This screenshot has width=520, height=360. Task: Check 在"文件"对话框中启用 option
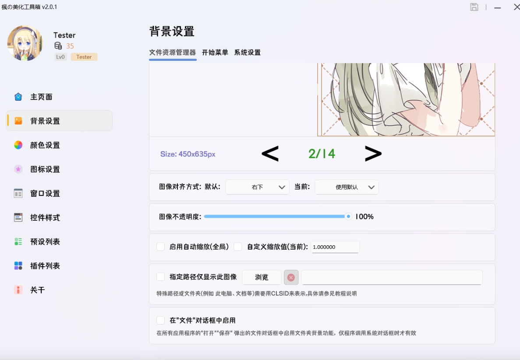[x=160, y=320]
